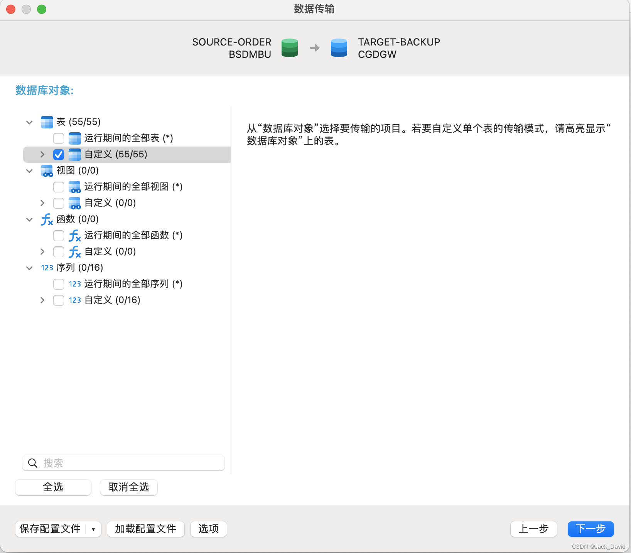Click the magnifier icon in search box
Image resolution: width=631 pixels, height=553 pixels.
tap(33, 463)
